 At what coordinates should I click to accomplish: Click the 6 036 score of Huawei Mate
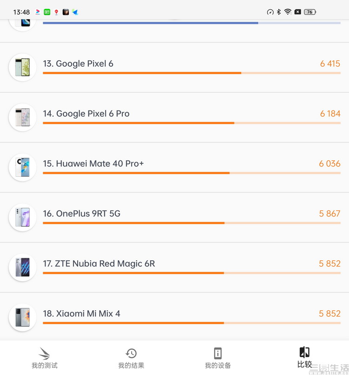click(x=329, y=164)
